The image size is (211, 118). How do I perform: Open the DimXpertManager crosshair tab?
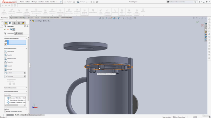point(19,23)
